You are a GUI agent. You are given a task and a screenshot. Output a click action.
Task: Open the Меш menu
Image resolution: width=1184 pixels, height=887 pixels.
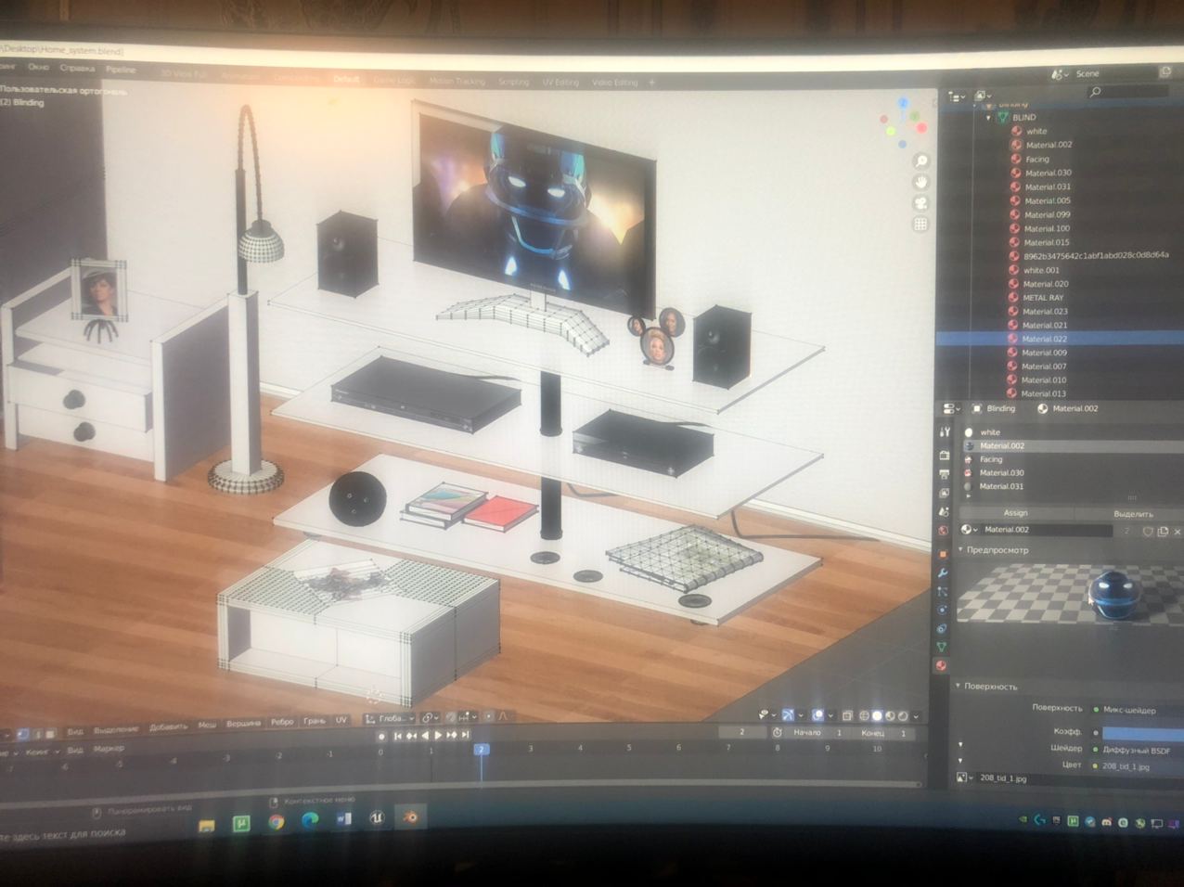pos(207,725)
